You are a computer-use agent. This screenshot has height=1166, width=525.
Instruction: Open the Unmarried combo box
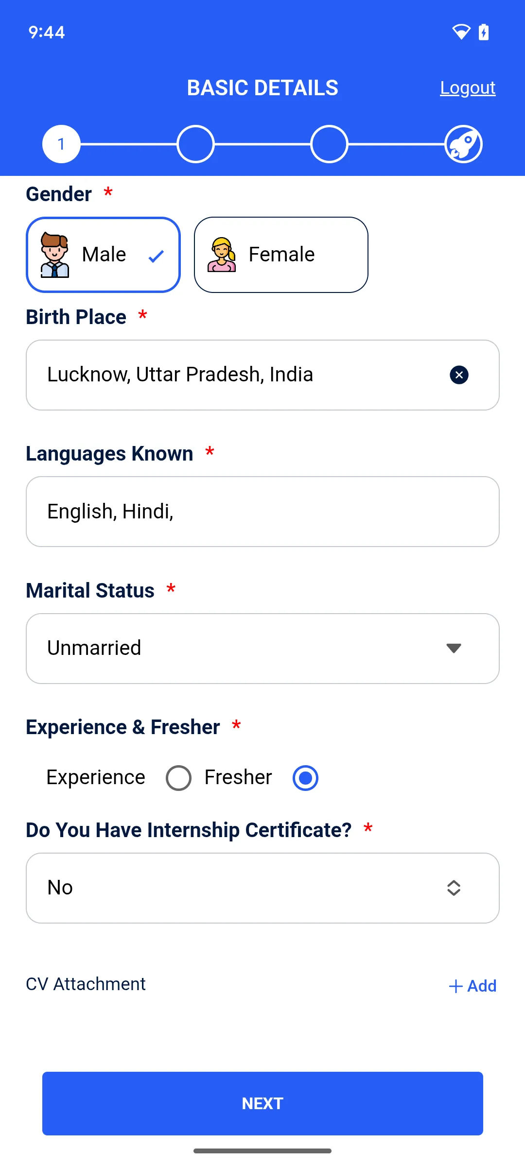coord(262,649)
